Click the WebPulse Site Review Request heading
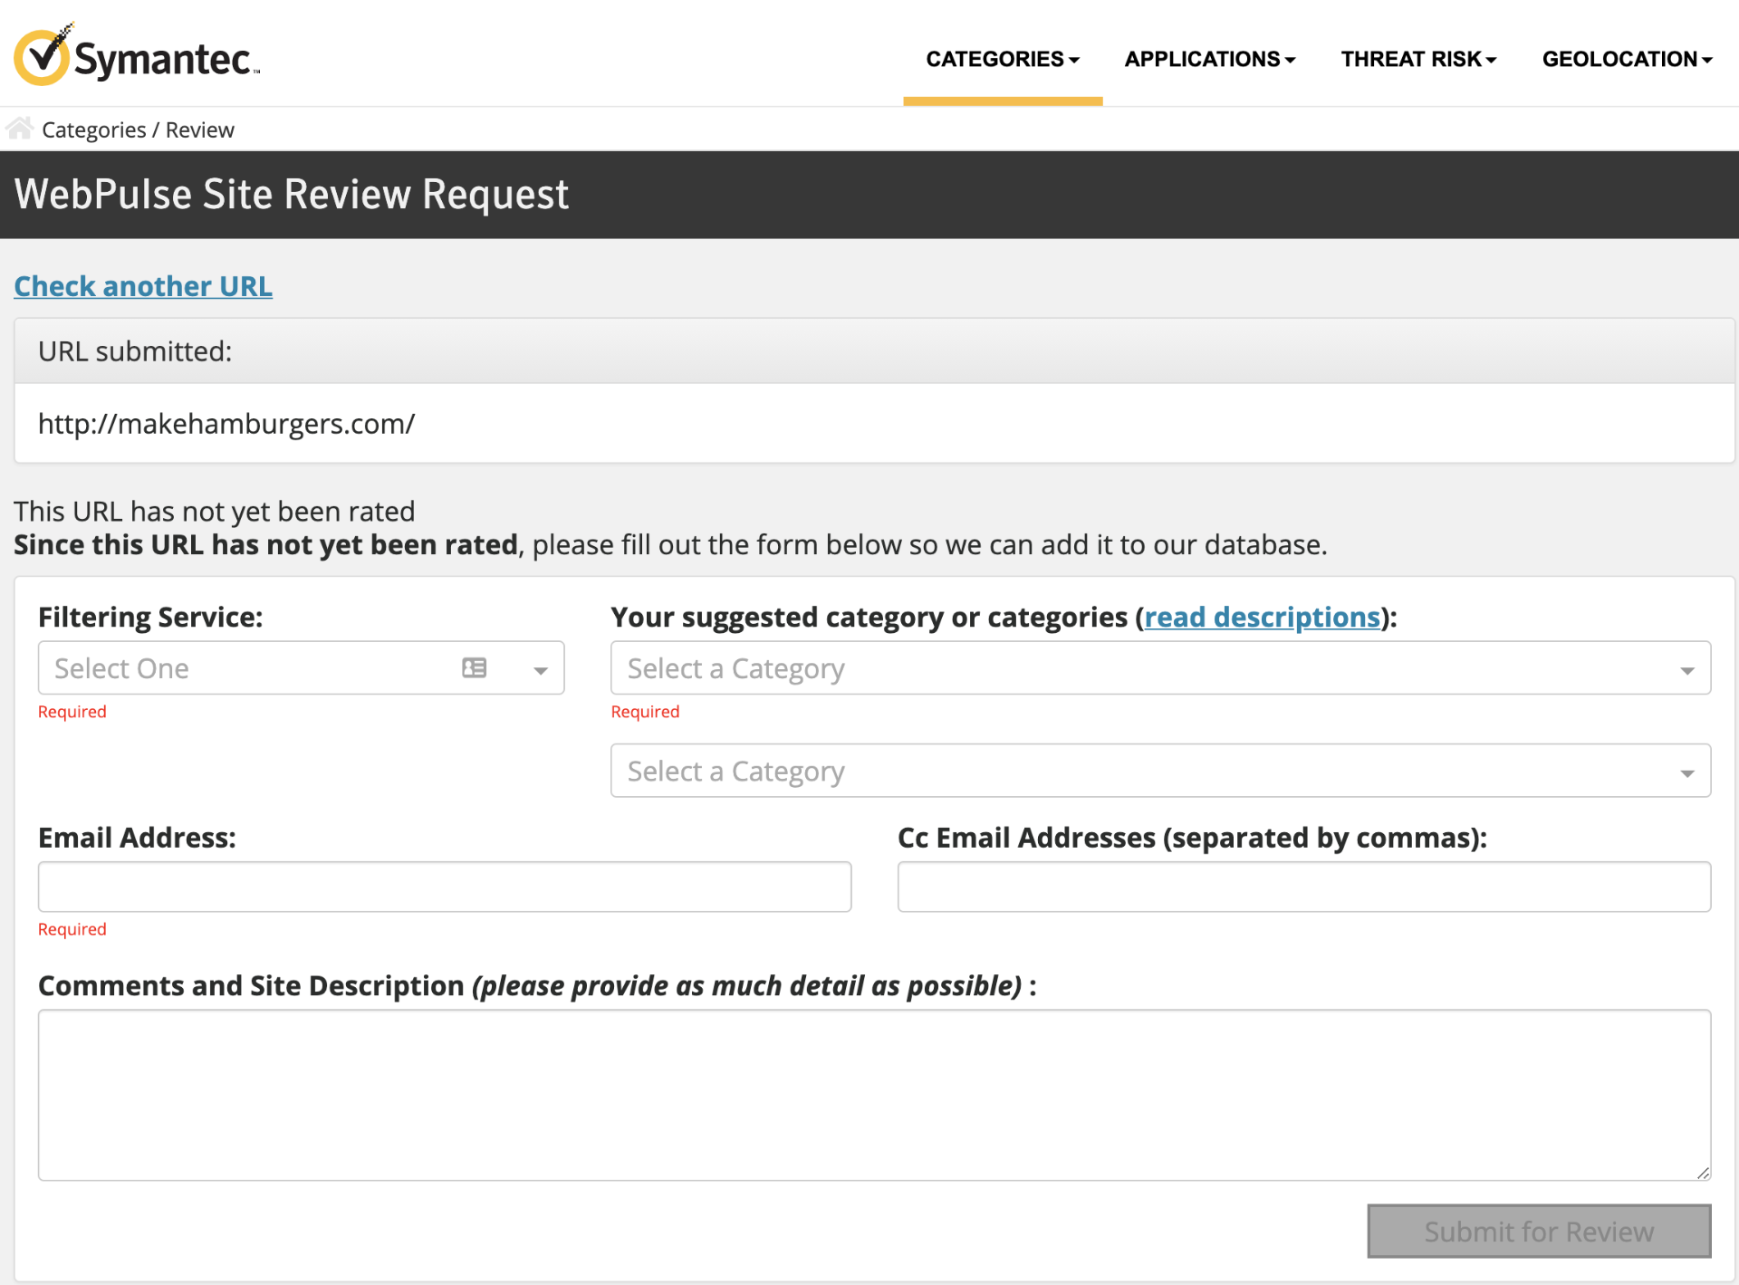The image size is (1739, 1285). coord(292,195)
